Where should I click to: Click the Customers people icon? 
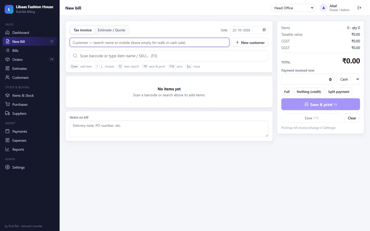point(7,78)
